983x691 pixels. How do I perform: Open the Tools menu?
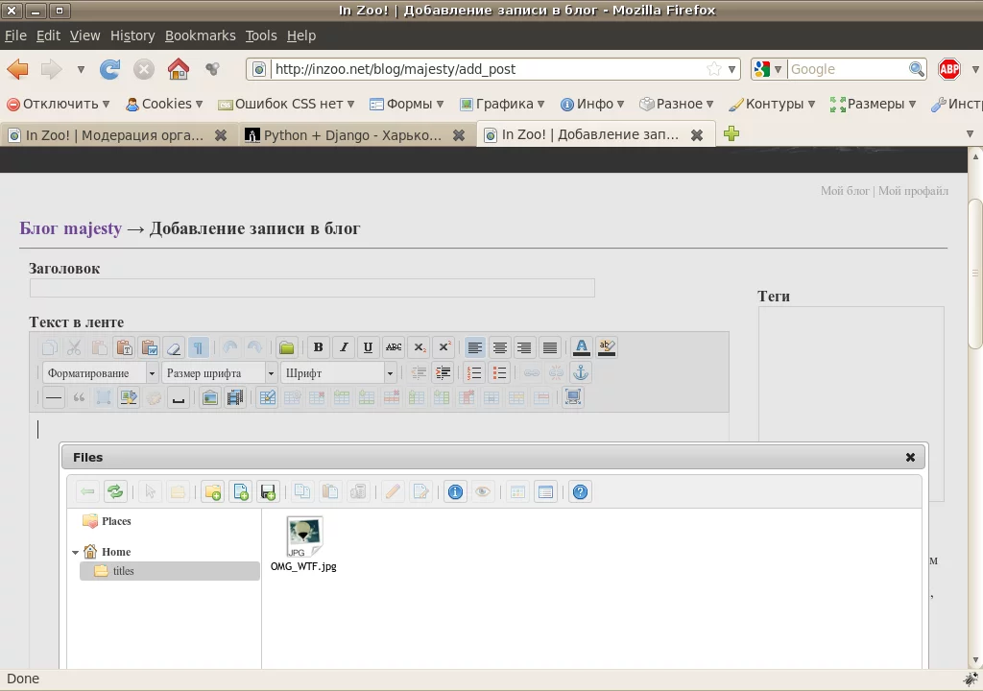(x=261, y=36)
